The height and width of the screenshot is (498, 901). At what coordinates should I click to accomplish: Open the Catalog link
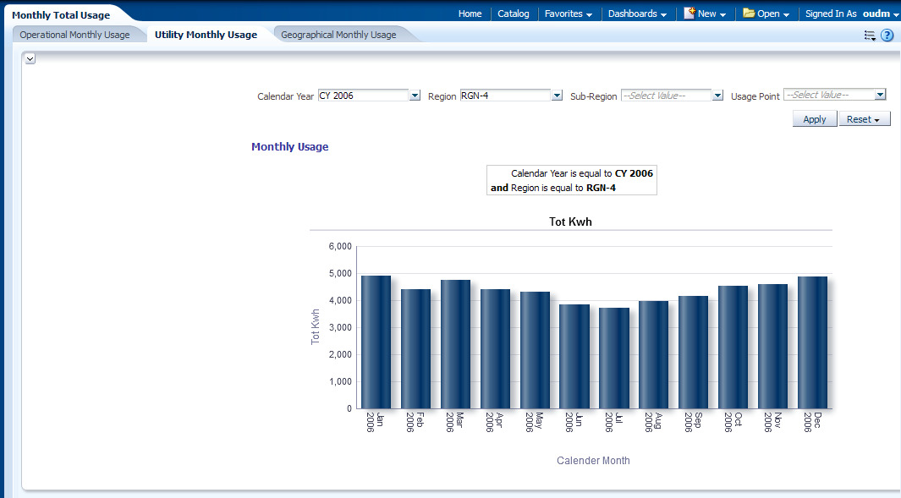pos(514,14)
